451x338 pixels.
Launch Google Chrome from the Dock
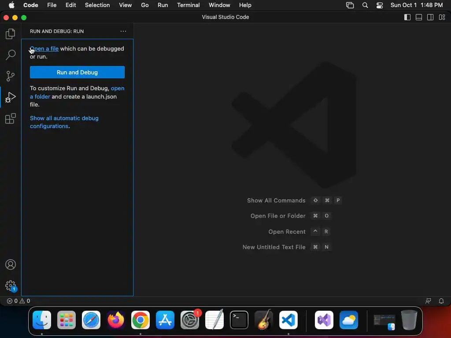point(140,320)
